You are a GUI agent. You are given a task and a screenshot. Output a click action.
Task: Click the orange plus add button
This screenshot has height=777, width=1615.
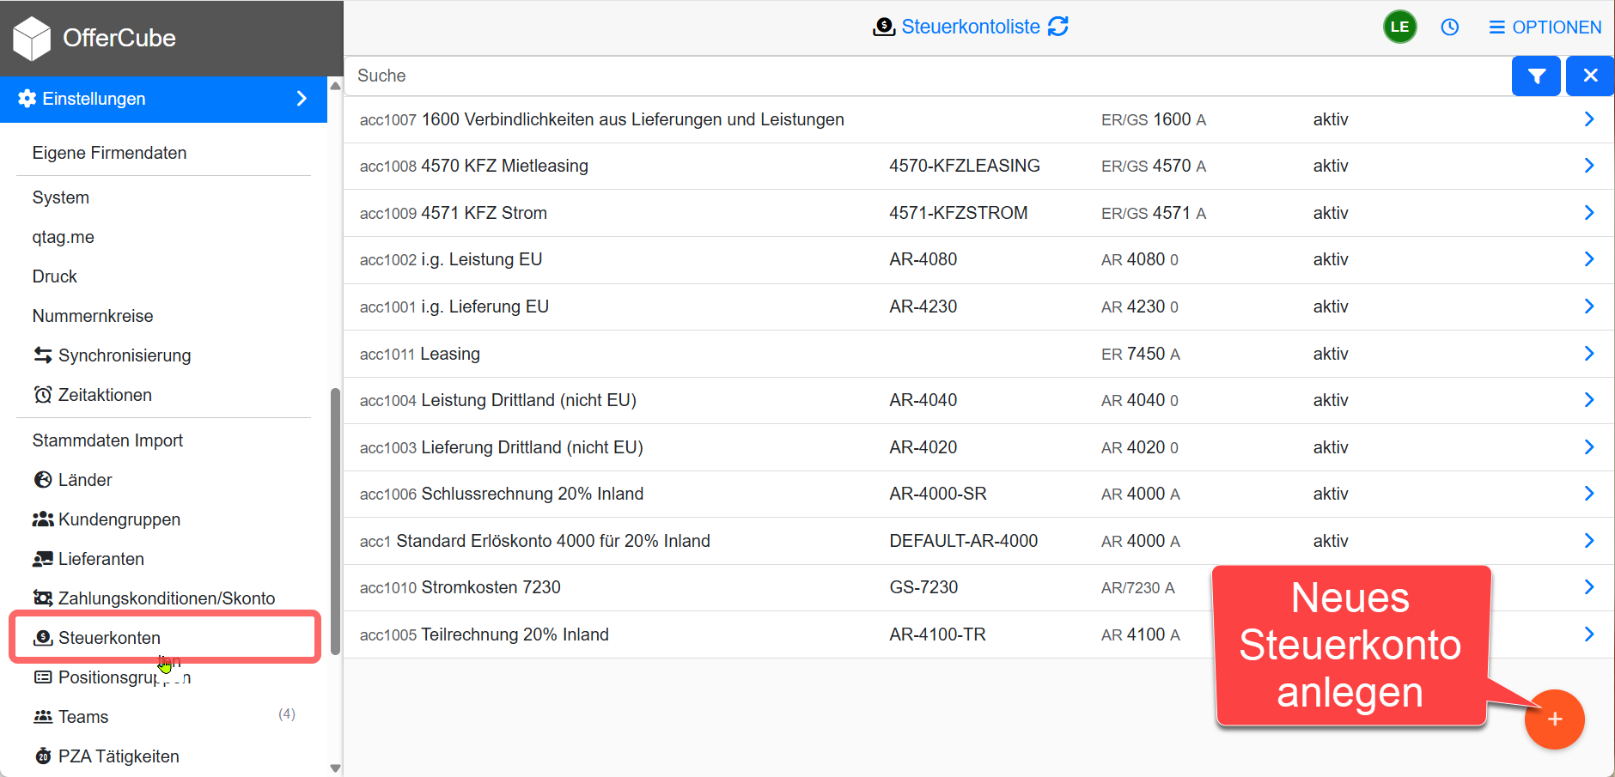[1554, 719]
